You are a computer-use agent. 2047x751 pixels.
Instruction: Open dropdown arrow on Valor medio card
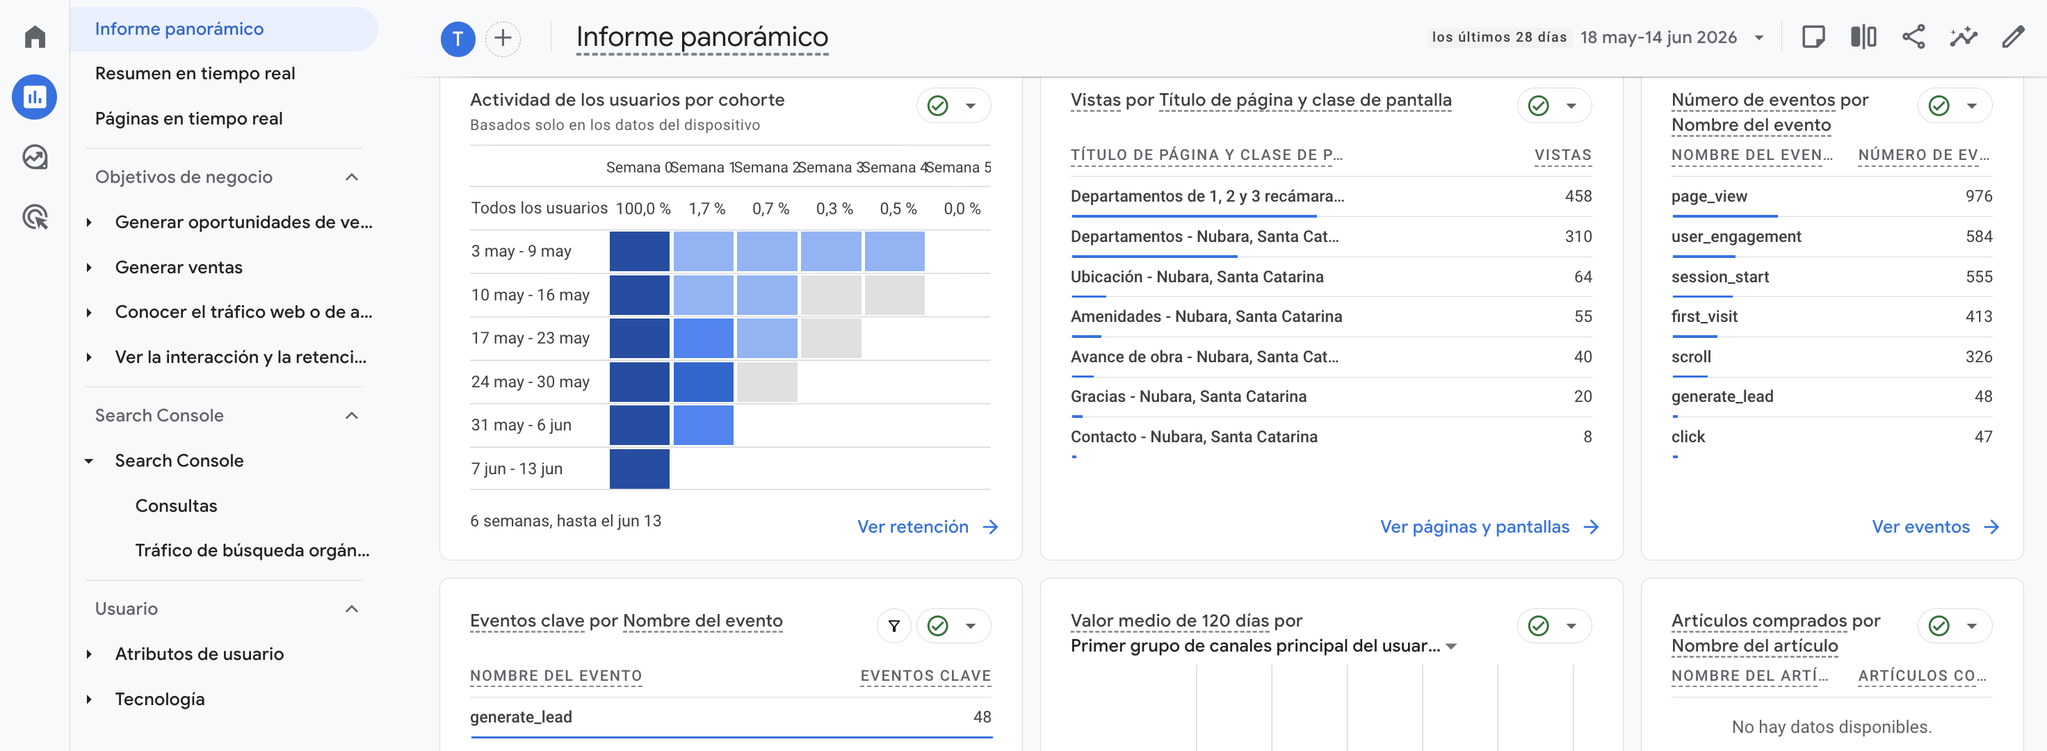click(1571, 627)
